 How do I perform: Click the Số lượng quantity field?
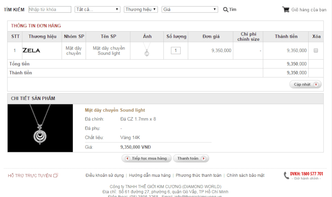pyautogui.click(x=176, y=51)
